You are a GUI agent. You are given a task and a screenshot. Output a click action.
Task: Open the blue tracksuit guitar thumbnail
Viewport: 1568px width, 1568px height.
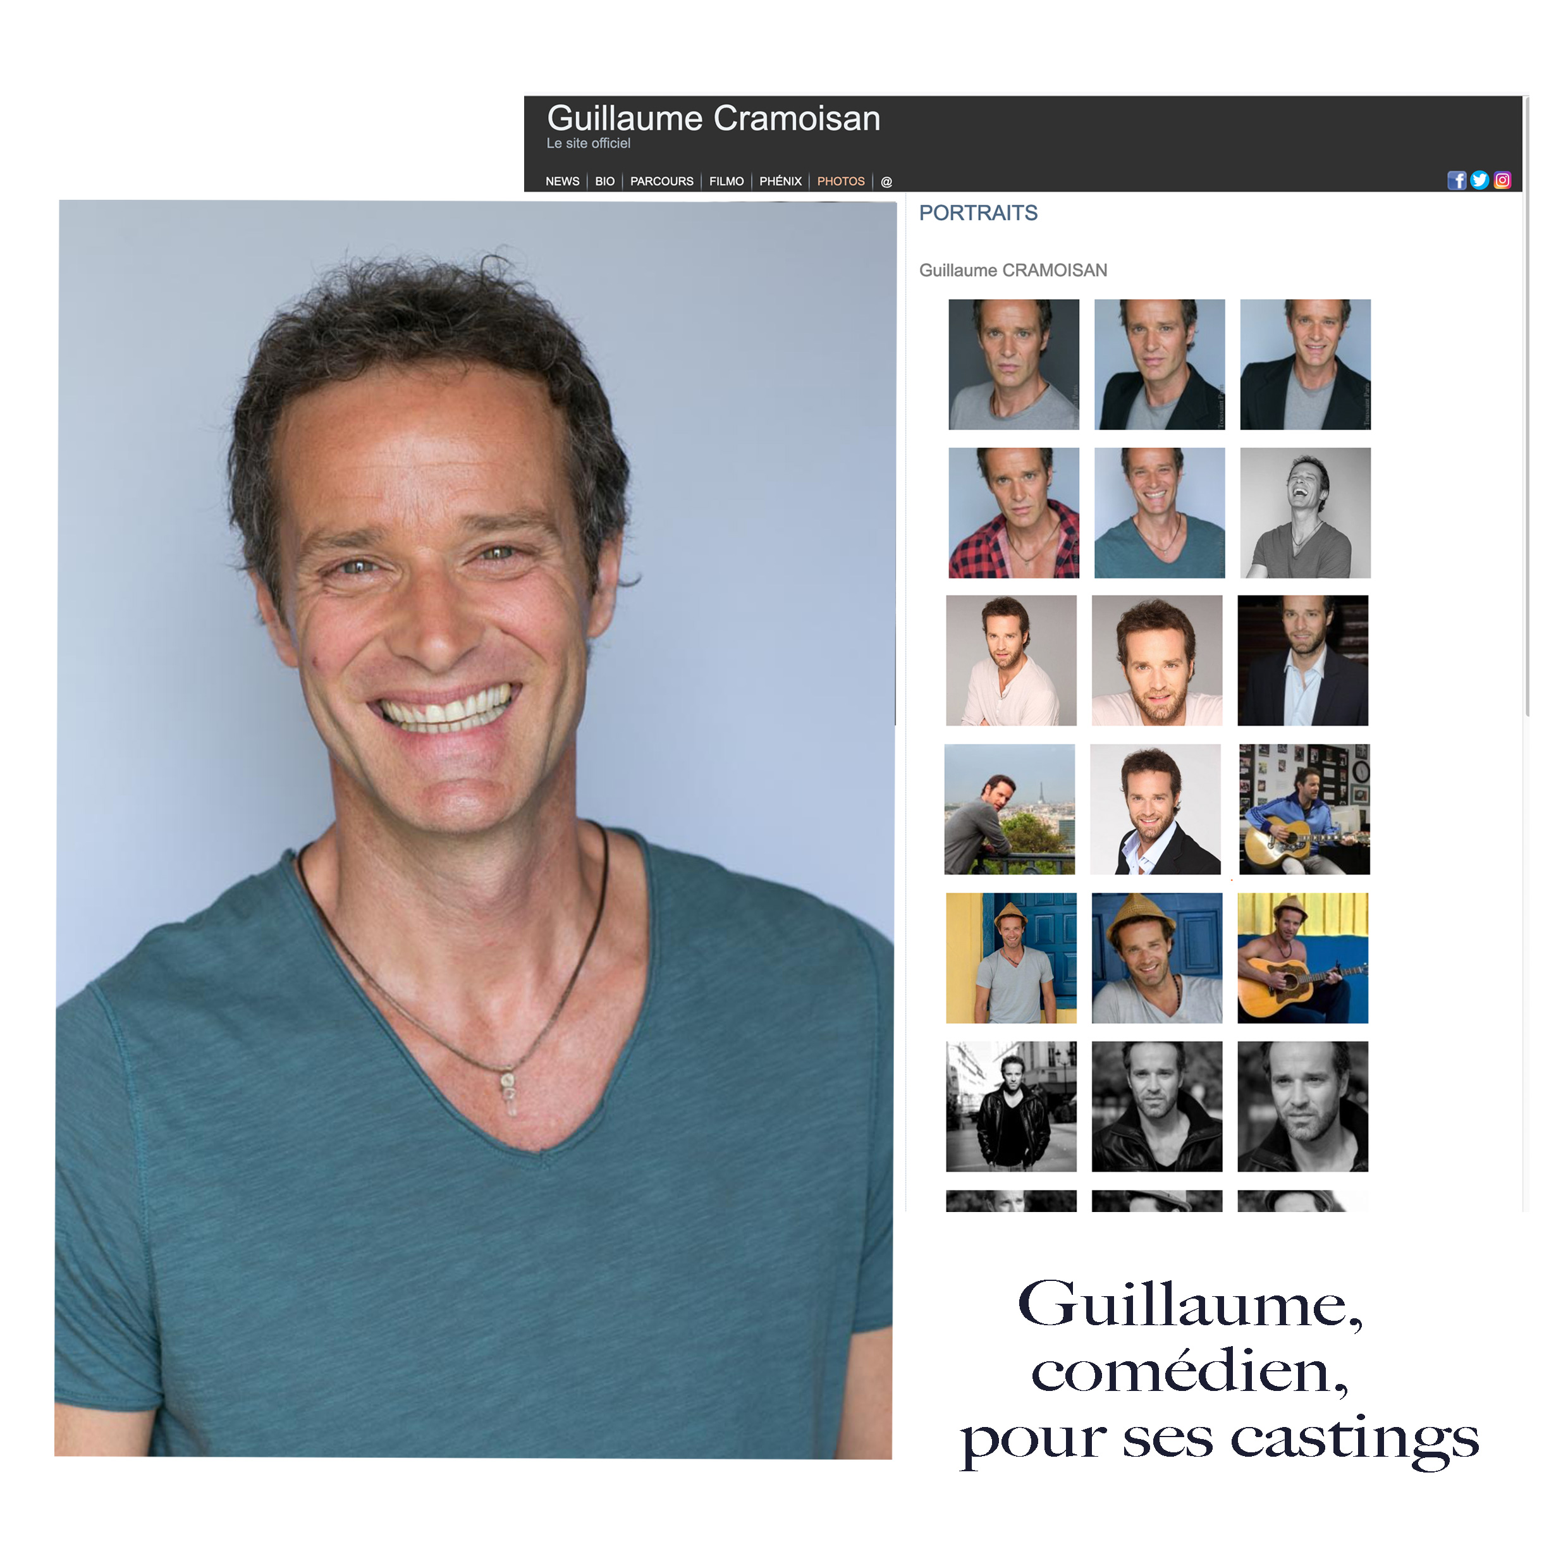[1304, 809]
